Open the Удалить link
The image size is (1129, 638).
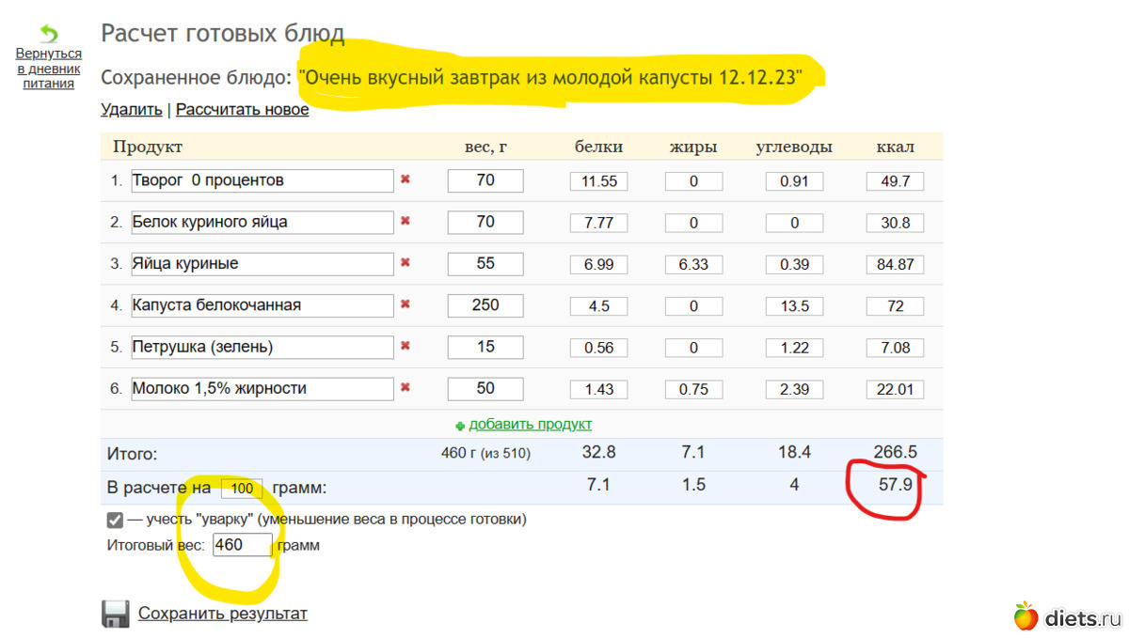click(131, 110)
